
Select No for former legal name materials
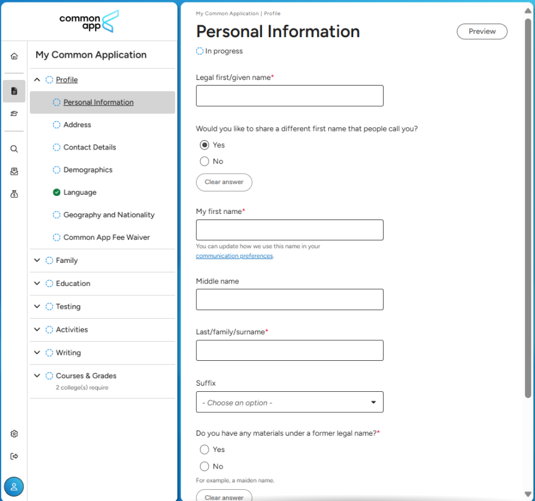point(204,466)
